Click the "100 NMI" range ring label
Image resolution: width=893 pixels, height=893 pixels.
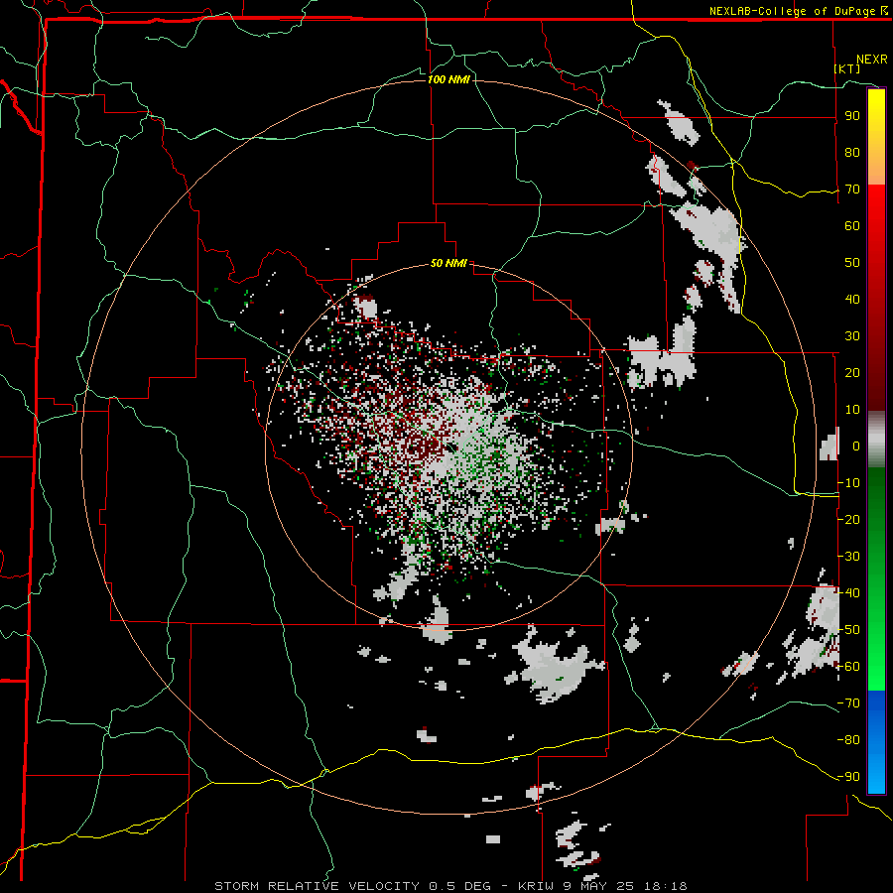click(x=448, y=79)
